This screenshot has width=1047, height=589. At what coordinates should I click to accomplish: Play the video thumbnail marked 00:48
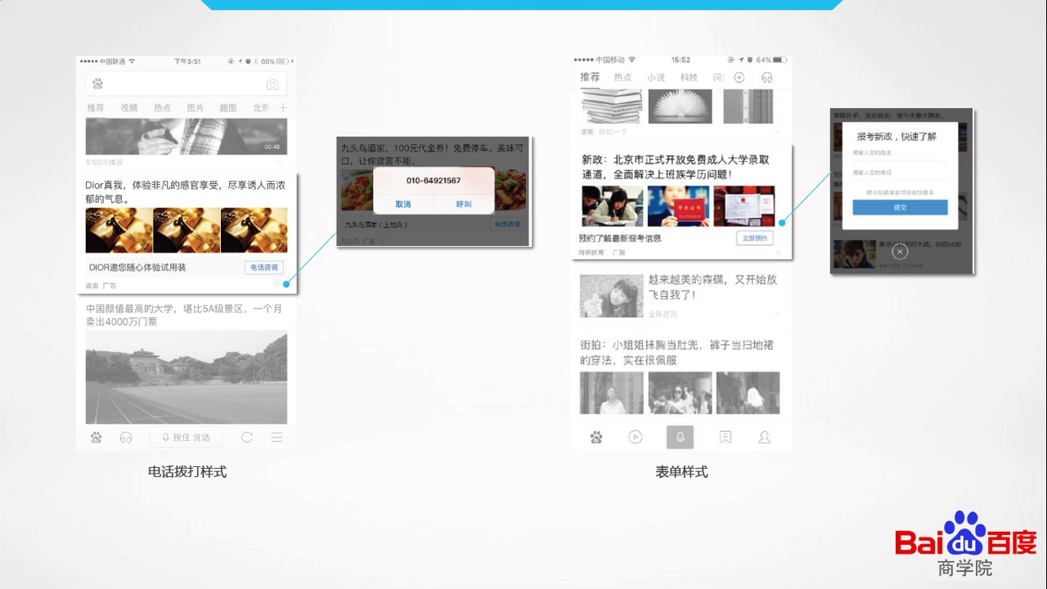186,136
